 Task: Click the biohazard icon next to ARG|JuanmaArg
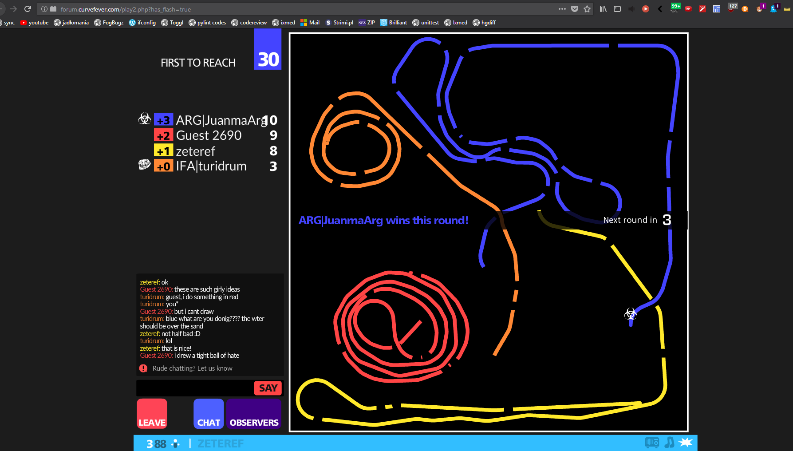click(x=145, y=119)
